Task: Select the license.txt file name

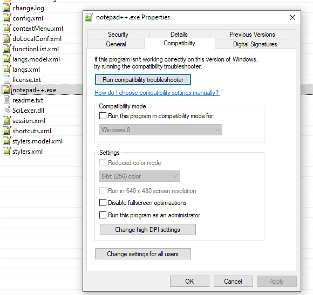Action: pos(27,80)
